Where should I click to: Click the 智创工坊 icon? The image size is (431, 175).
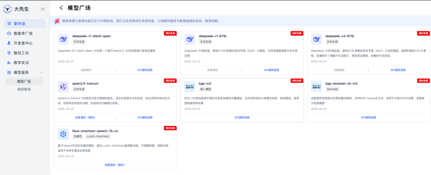pos(9,53)
